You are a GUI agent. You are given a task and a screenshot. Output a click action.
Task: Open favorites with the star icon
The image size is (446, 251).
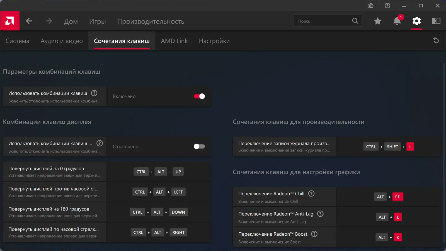coord(377,21)
